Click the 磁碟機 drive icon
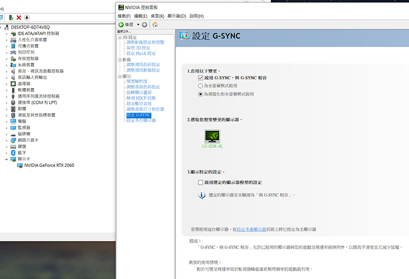 [x=13, y=134]
